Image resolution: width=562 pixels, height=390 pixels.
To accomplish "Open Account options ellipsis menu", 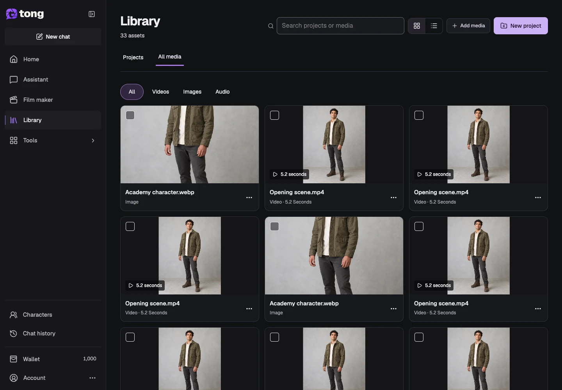I will tap(92, 378).
